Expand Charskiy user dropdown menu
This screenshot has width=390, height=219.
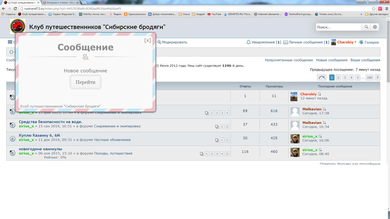pos(355,42)
